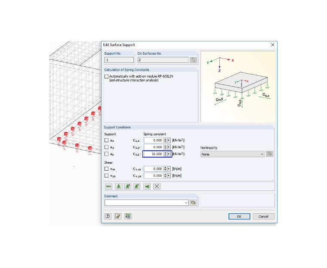This screenshot has height=268, width=327.
Task: Open the comment library icon
Action: [193, 203]
